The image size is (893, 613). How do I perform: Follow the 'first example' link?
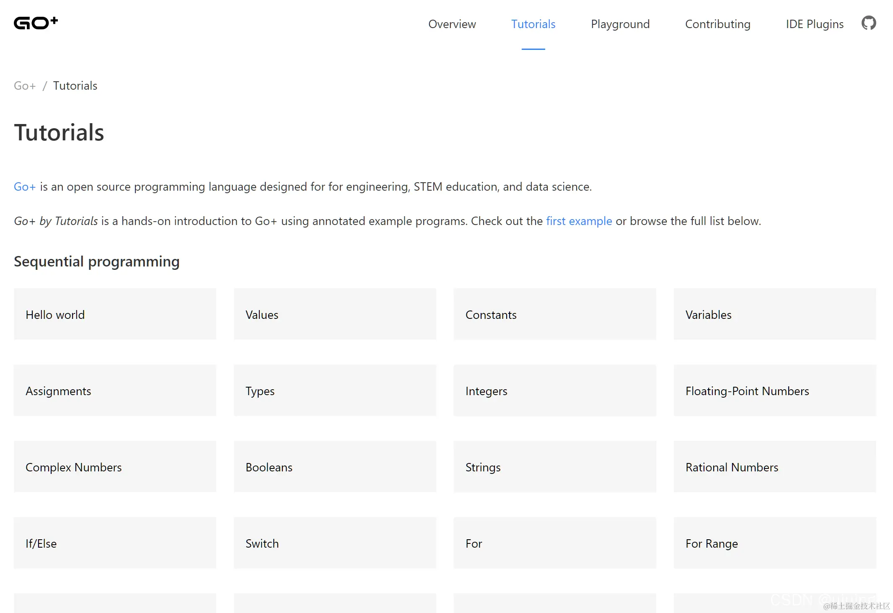point(579,221)
